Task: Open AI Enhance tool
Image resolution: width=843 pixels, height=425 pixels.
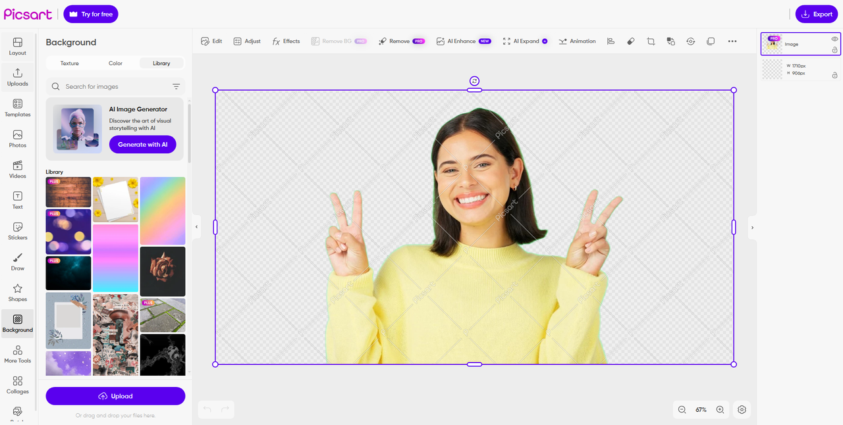Action: 463,41
